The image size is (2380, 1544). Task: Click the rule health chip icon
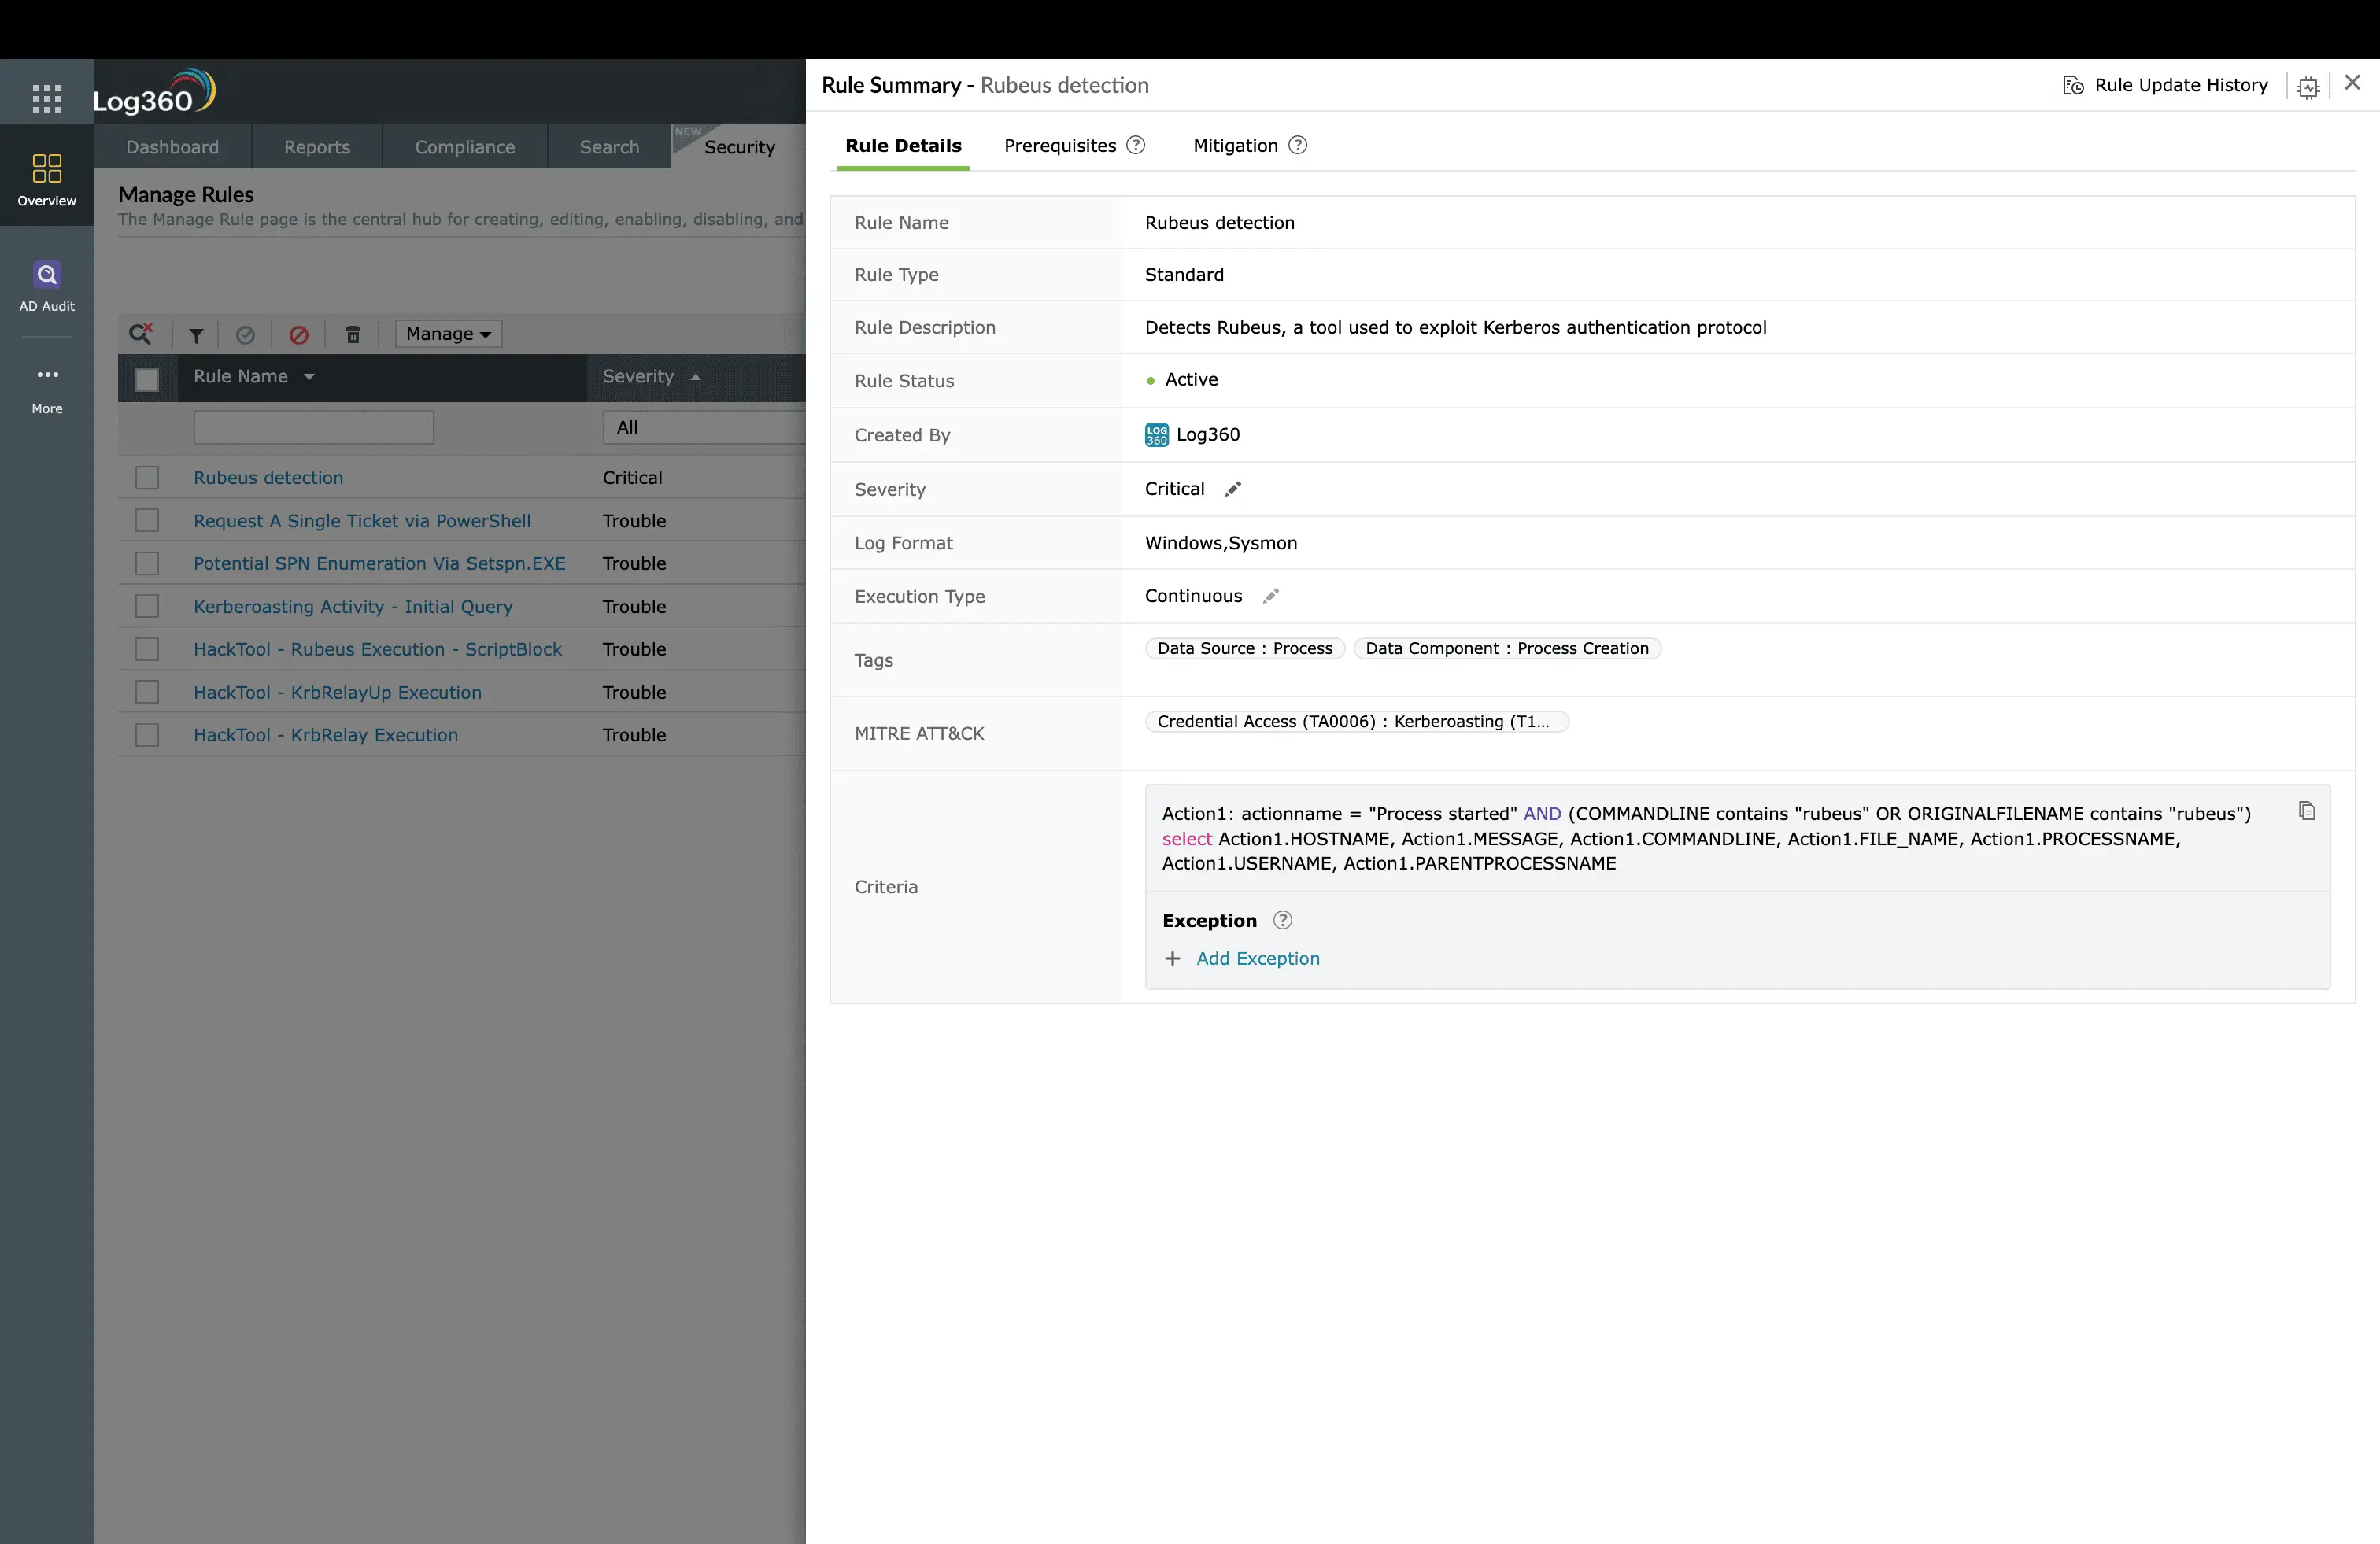click(2308, 88)
